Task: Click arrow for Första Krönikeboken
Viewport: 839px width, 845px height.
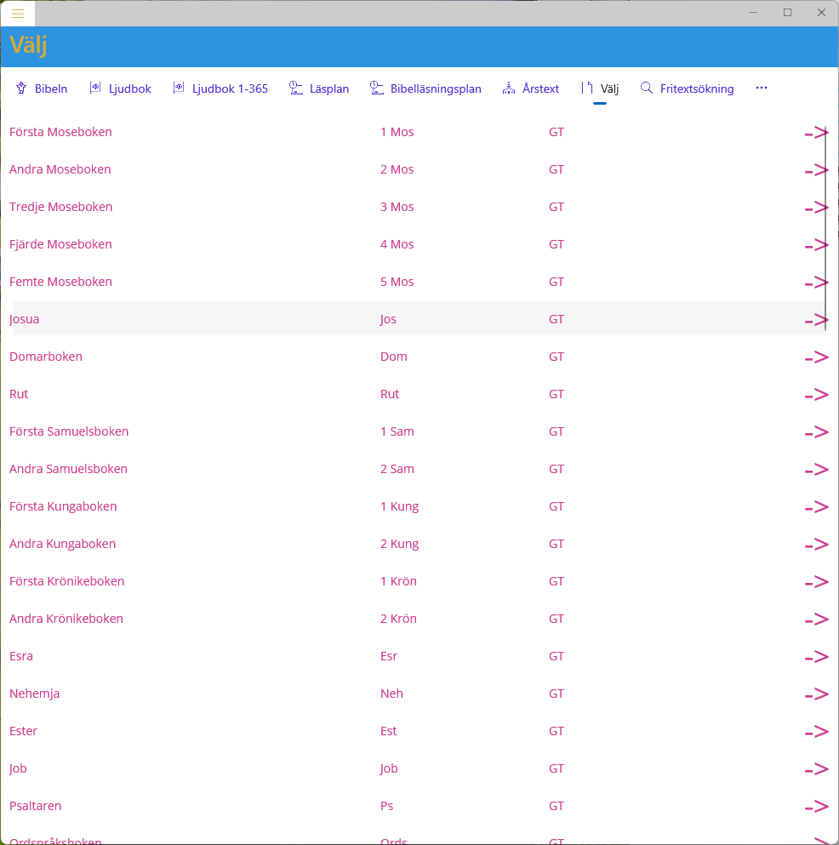Action: pos(816,582)
